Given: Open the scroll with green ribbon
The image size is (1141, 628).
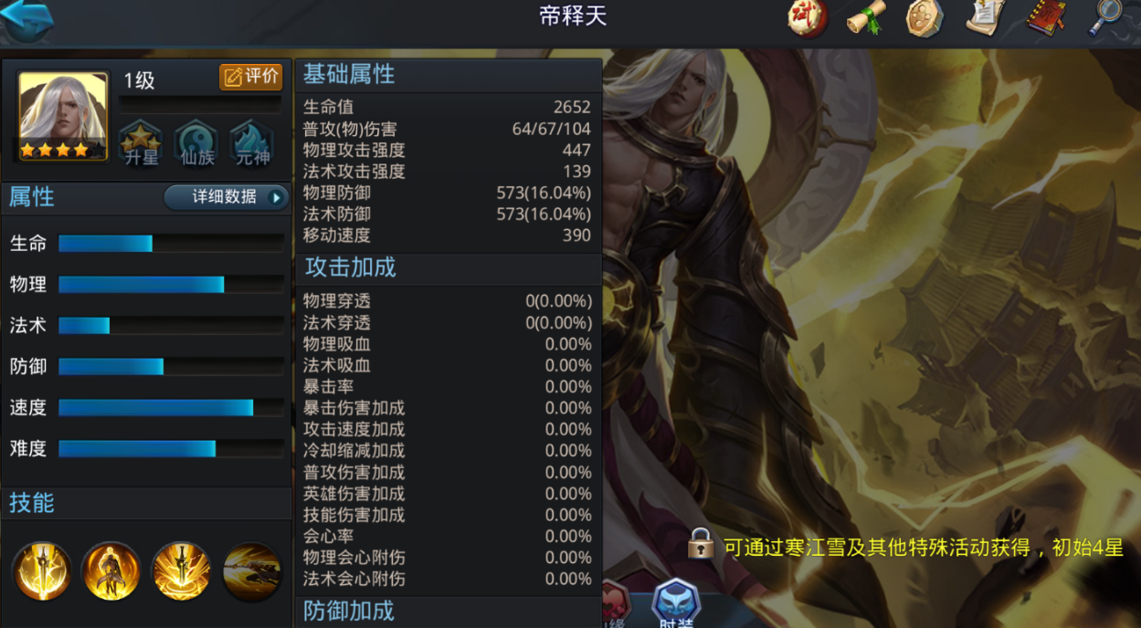Looking at the screenshot, I should [x=865, y=17].
